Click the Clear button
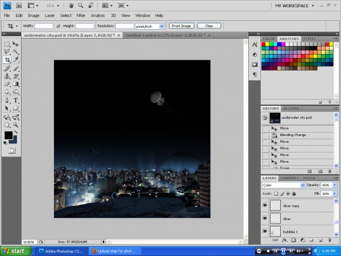Screen dimensions: 341x256 [209, 26]
